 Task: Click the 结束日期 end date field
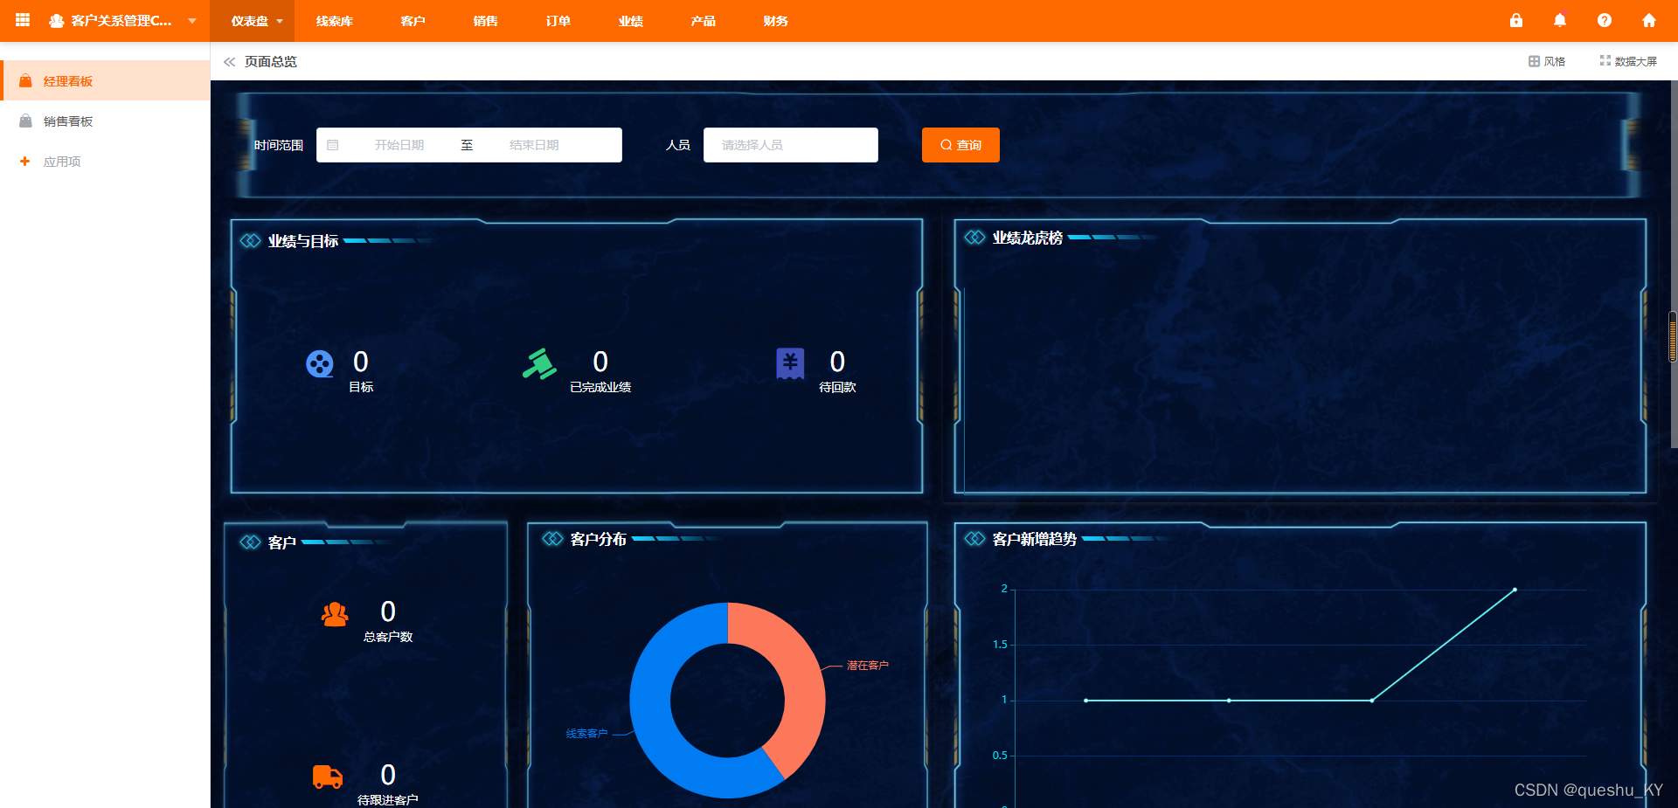tap(534, 145)
